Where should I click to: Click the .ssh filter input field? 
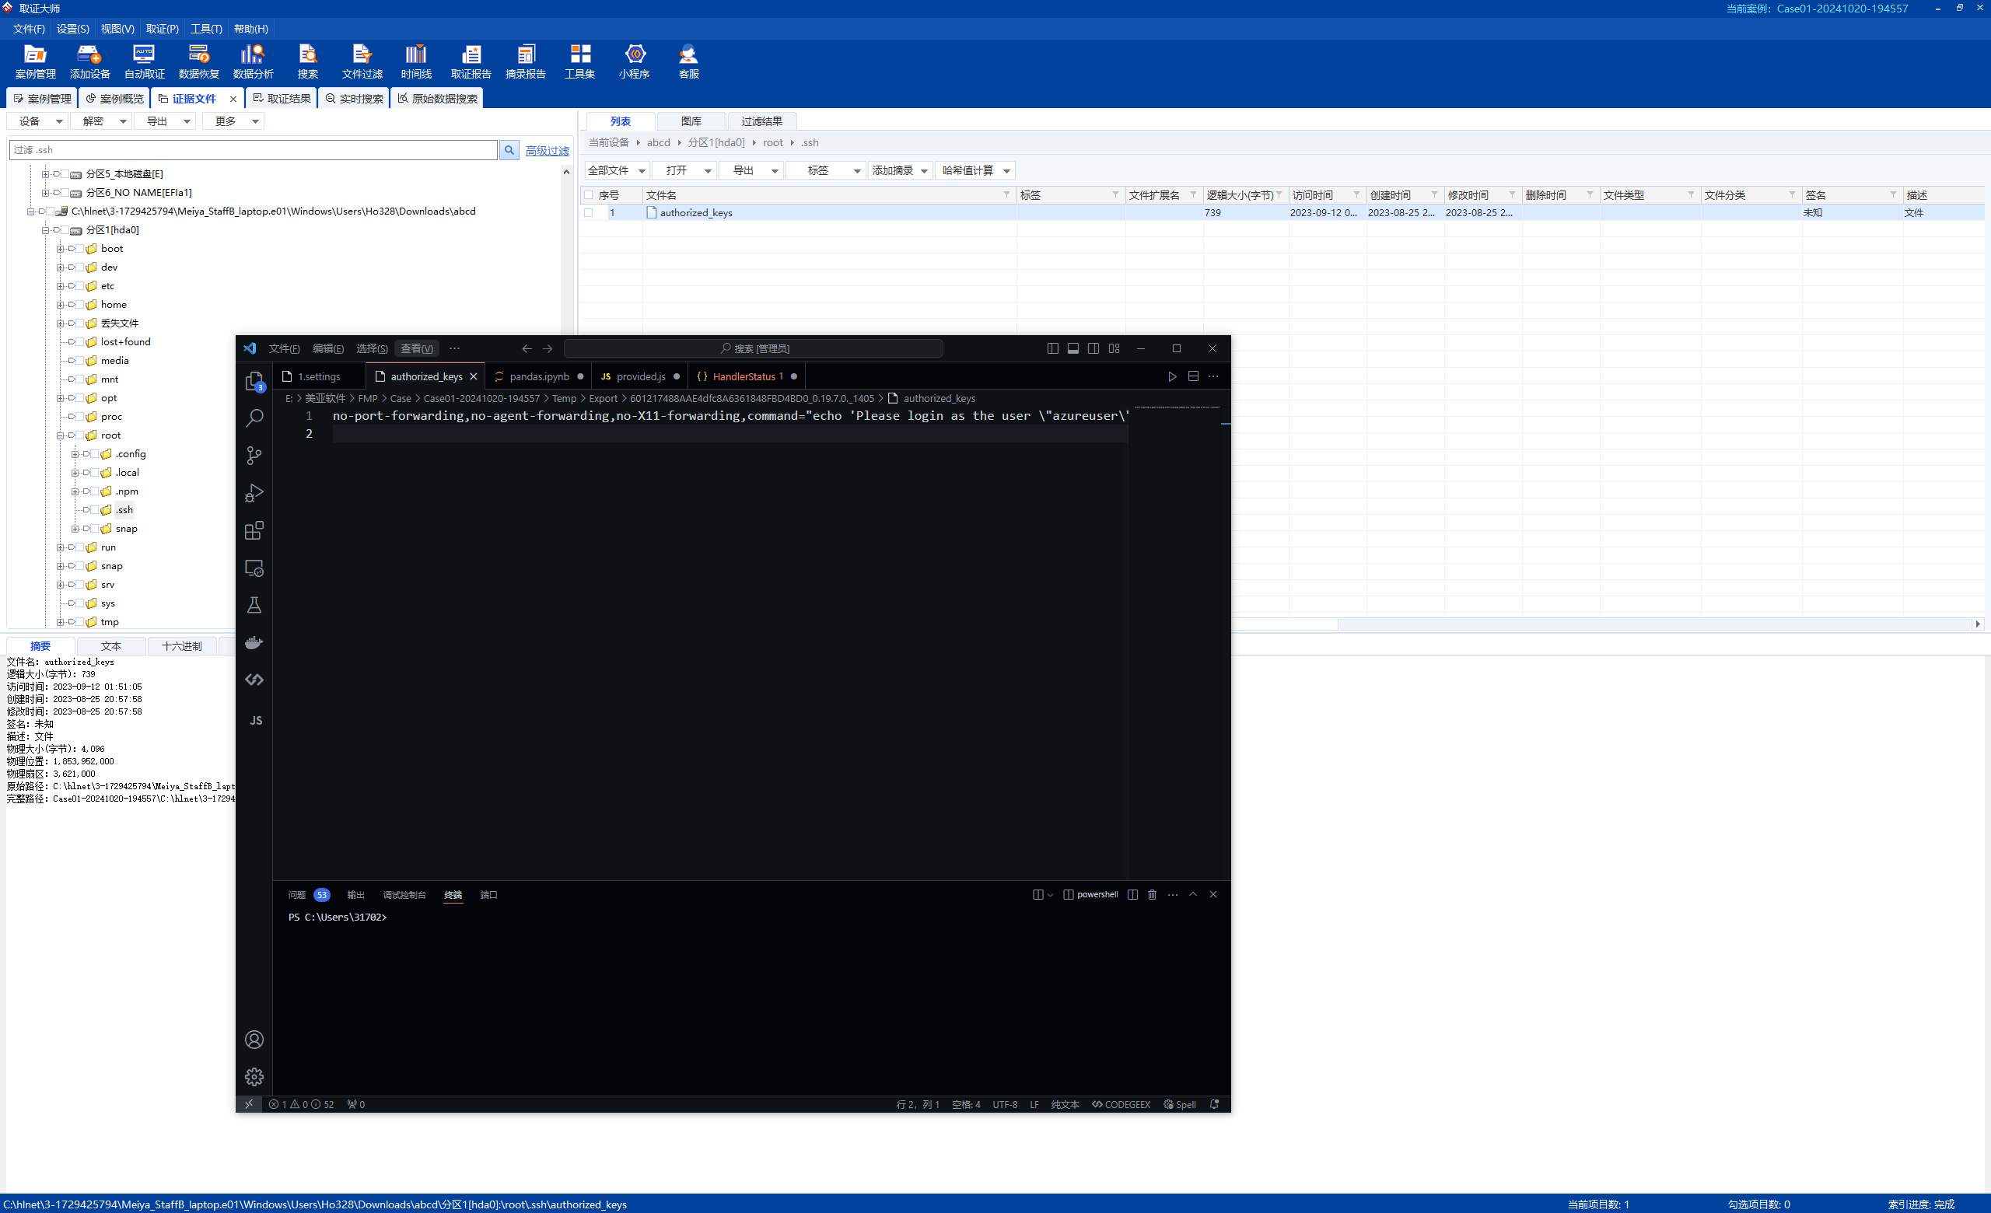click(253, 150)
